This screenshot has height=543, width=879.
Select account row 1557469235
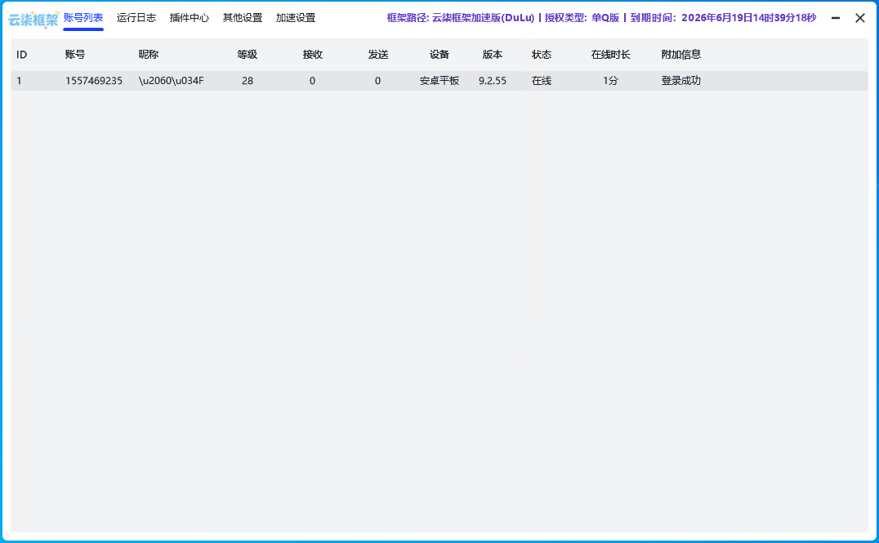tap(94, 81)
